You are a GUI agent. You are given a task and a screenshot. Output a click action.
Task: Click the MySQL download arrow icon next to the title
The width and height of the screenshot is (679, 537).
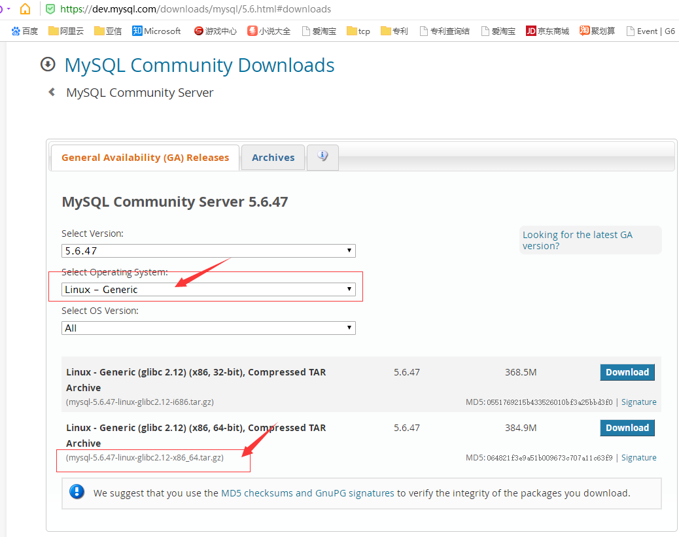coord(47,63)
